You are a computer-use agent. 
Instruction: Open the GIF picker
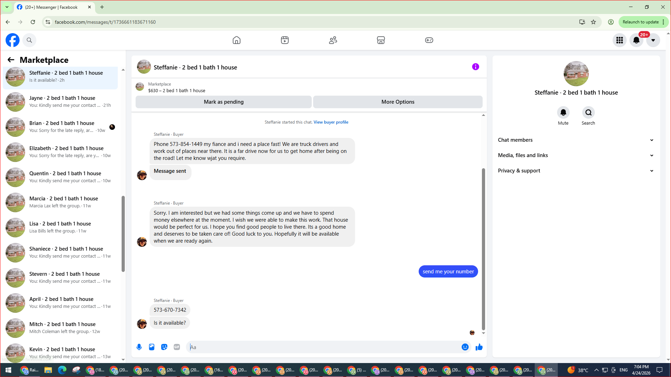pos(177,347)
